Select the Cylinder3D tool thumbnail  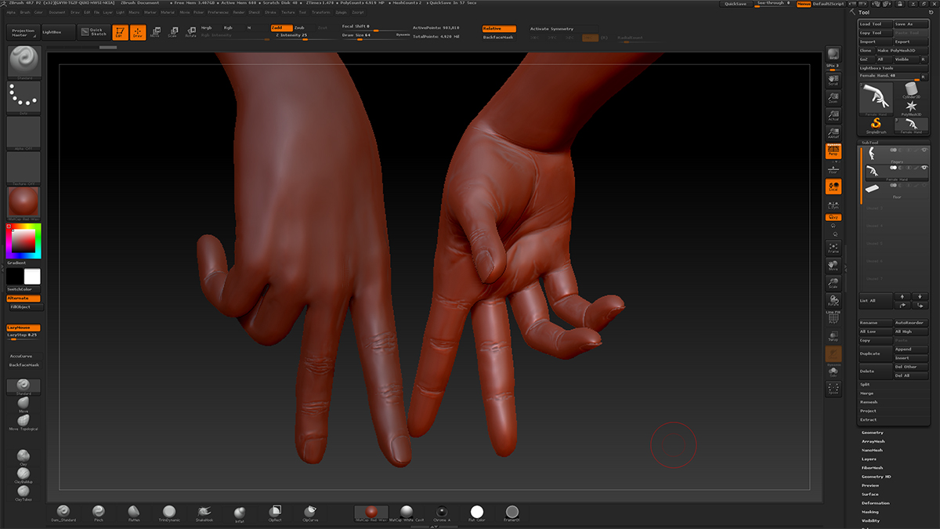pyautogui.click(x=911, y=89)
